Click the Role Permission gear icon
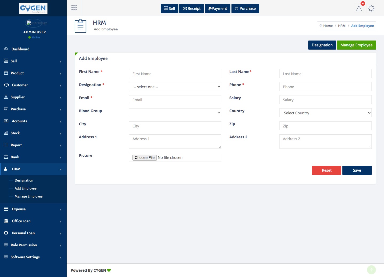Viewport: 384px width, 277px height. [x=6, y=245]
